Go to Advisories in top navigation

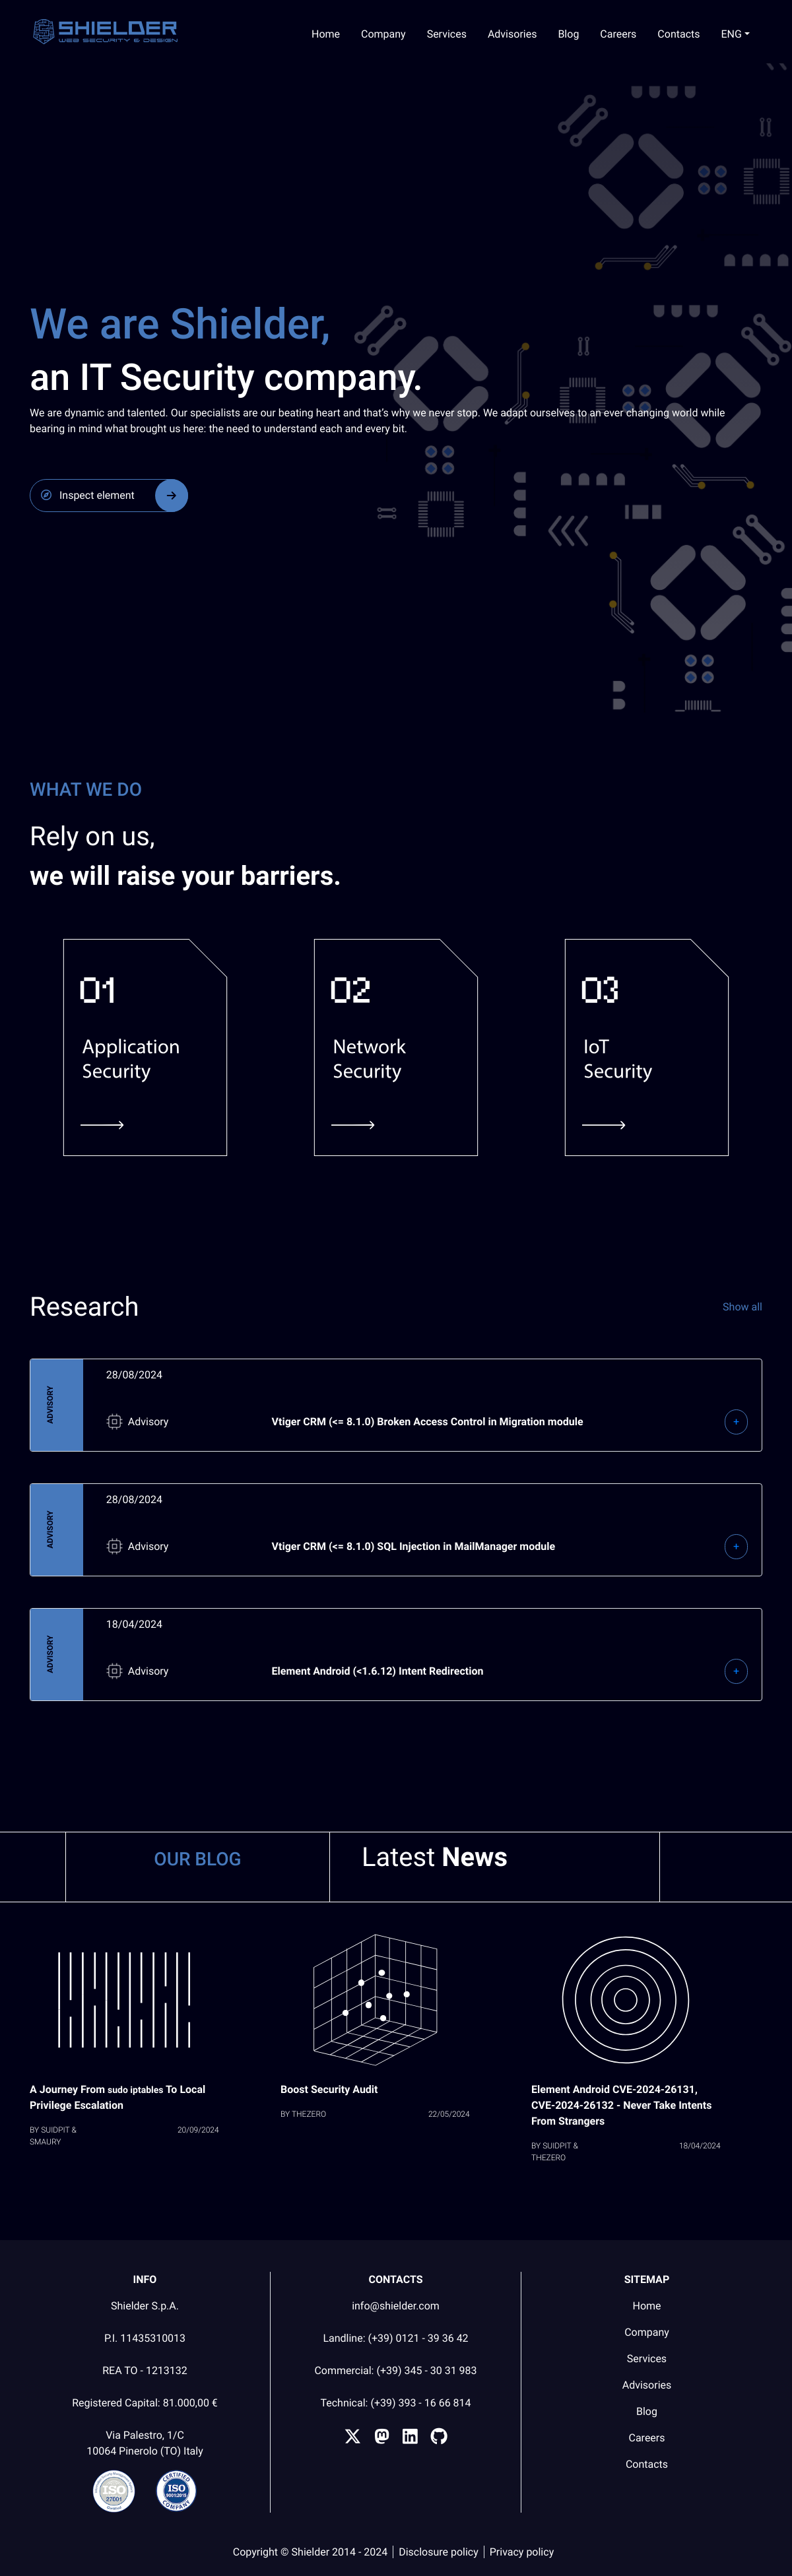click(x=512, y=34)
